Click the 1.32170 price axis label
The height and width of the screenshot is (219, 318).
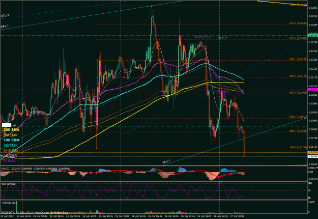tap(313, 77)
